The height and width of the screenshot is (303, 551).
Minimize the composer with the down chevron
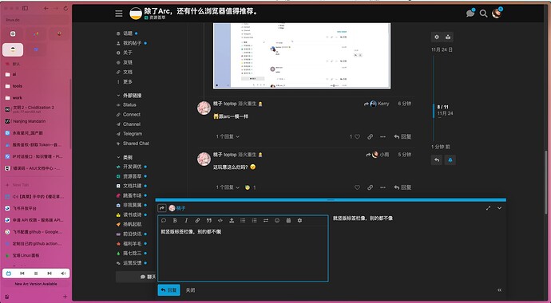coord(499,208)
